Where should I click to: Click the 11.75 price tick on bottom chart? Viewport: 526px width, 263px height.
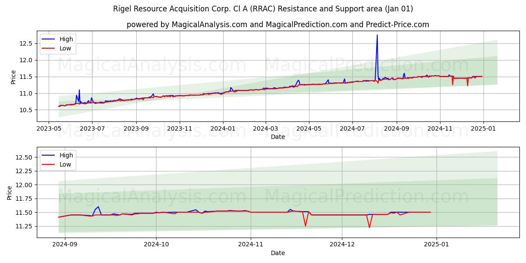25,199
